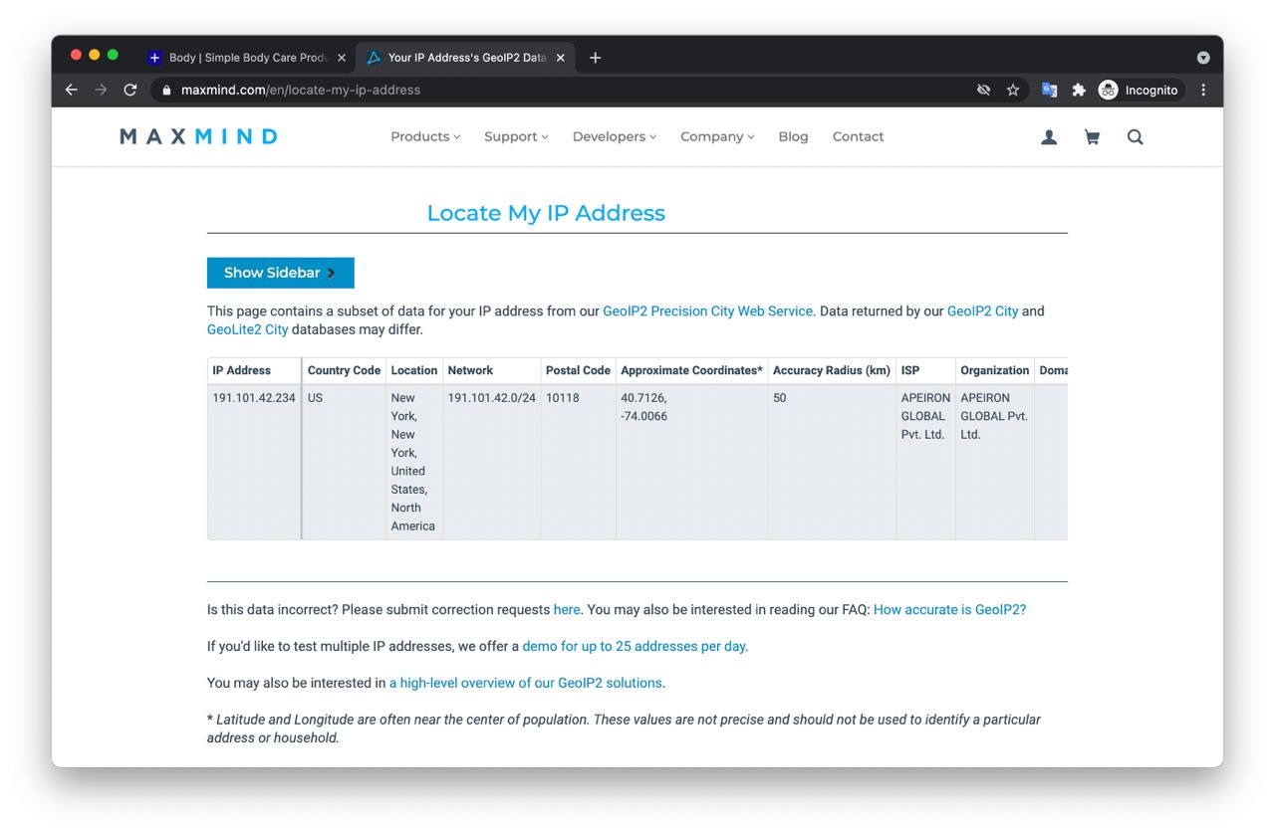Click the padlock site info icon
Viewport: 1275px width, 835px height.
tap(166, 90)
